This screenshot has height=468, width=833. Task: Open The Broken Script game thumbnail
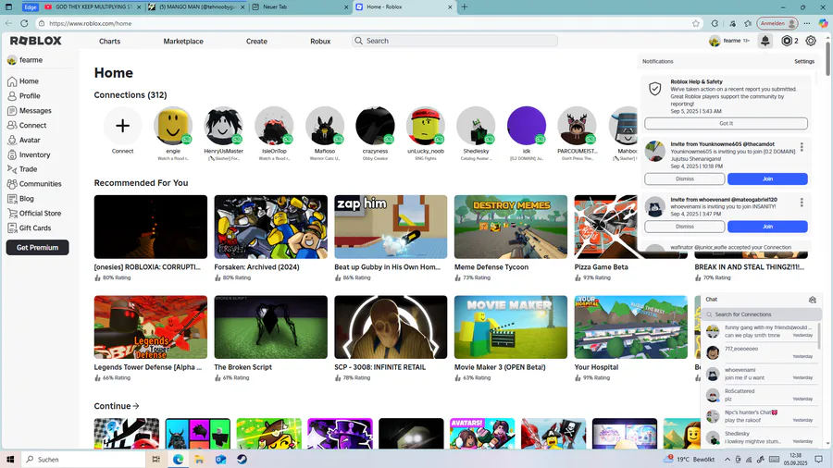coord(271,326)
